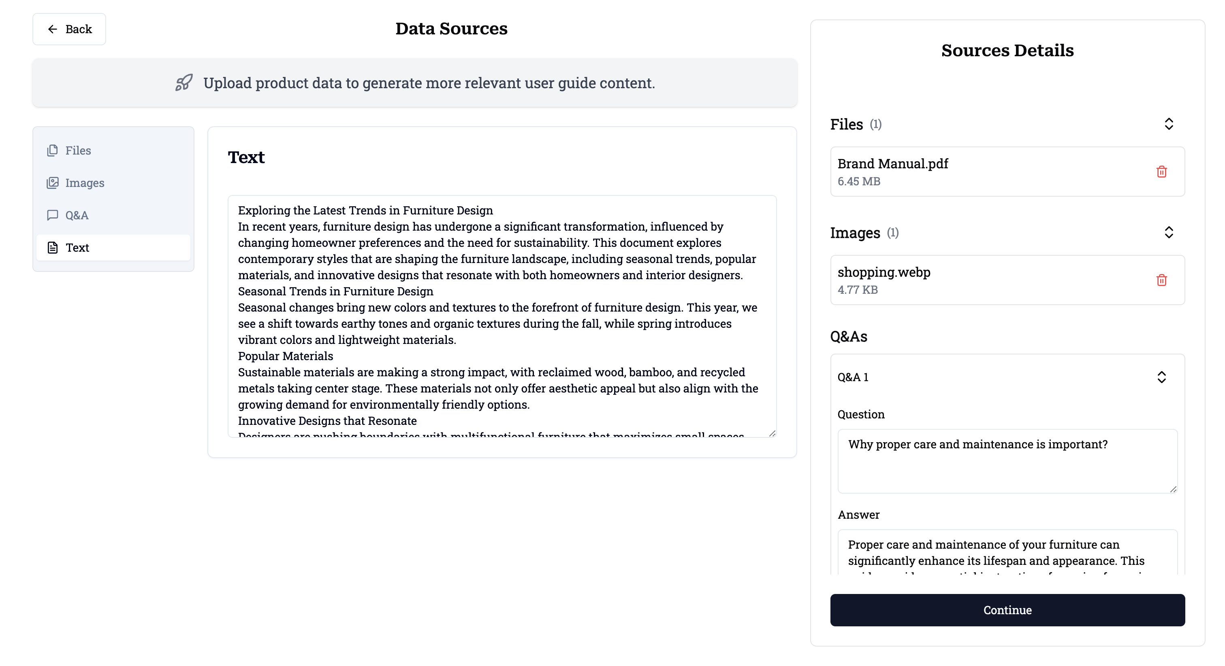Click the Files sidebar icon
Viewport: 1225px width, 666px height.
53,150
